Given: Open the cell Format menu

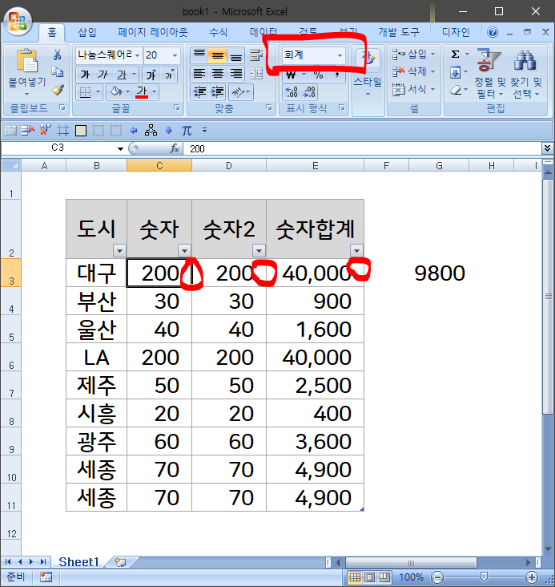Looking at the screenshot, I should tap(413, 89).
